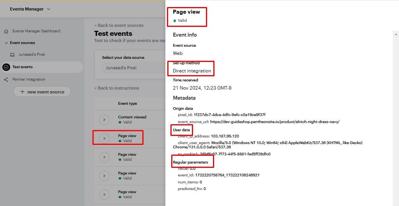Click the event_id value
399x206 pixels.
pos(227,175)
